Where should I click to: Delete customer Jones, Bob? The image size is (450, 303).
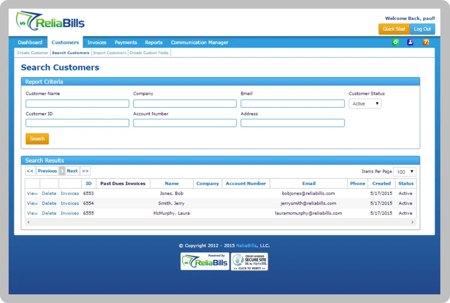click(49, 193)
